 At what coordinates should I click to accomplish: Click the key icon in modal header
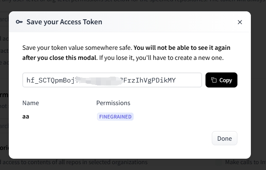tap(19, 22)
